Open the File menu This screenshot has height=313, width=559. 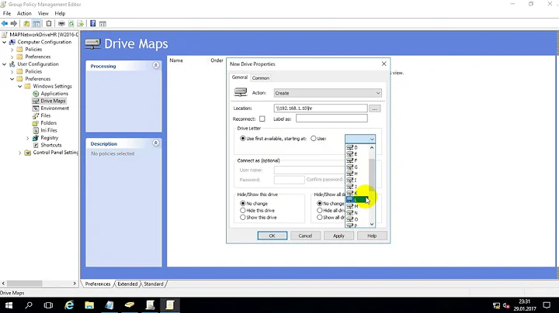[x=7, y=13]
